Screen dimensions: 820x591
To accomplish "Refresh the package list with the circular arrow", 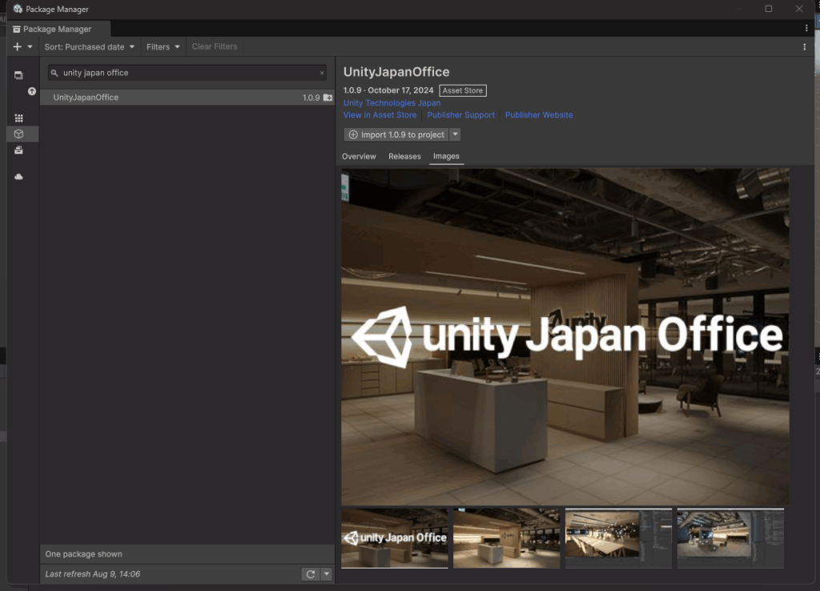I will [x=311, y=574].
